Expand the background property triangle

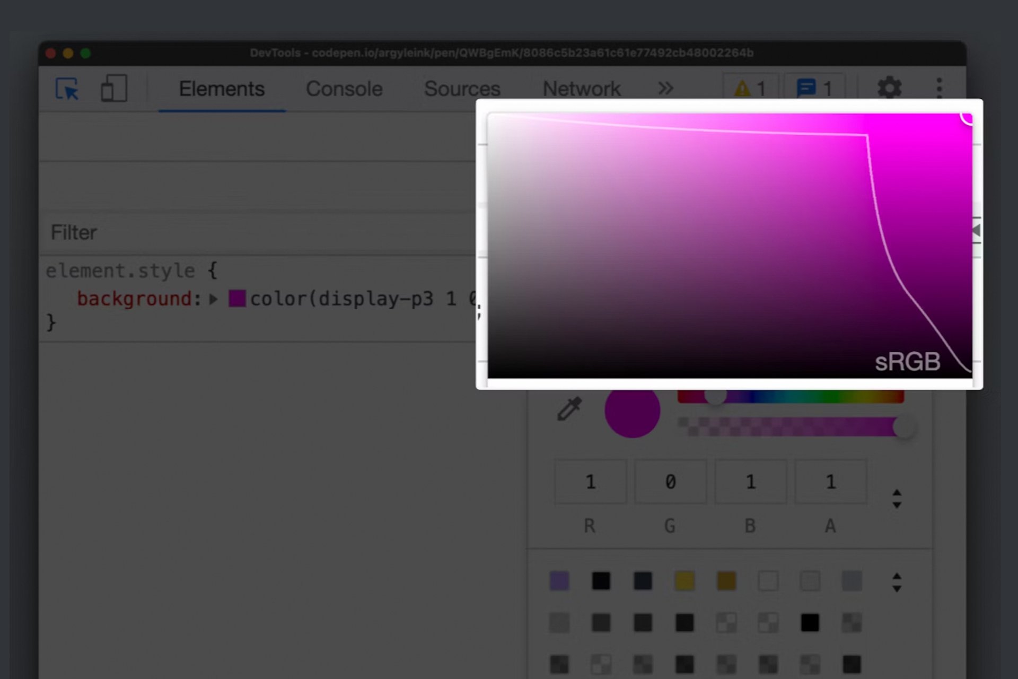[x=213, y=299]
